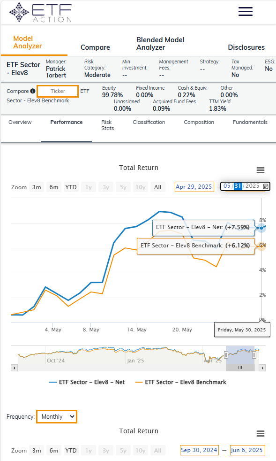Click the 14. May x-axis label

(x=136, y=330)
